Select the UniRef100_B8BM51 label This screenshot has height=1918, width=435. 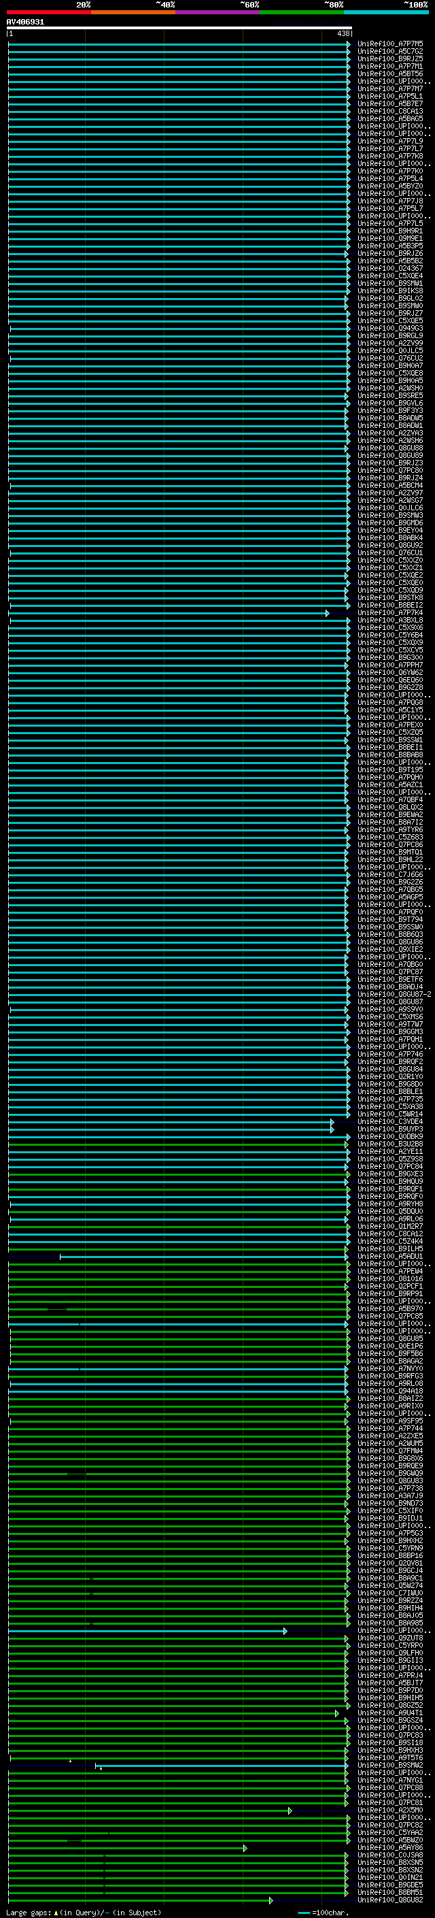[x=390, y=1892]
